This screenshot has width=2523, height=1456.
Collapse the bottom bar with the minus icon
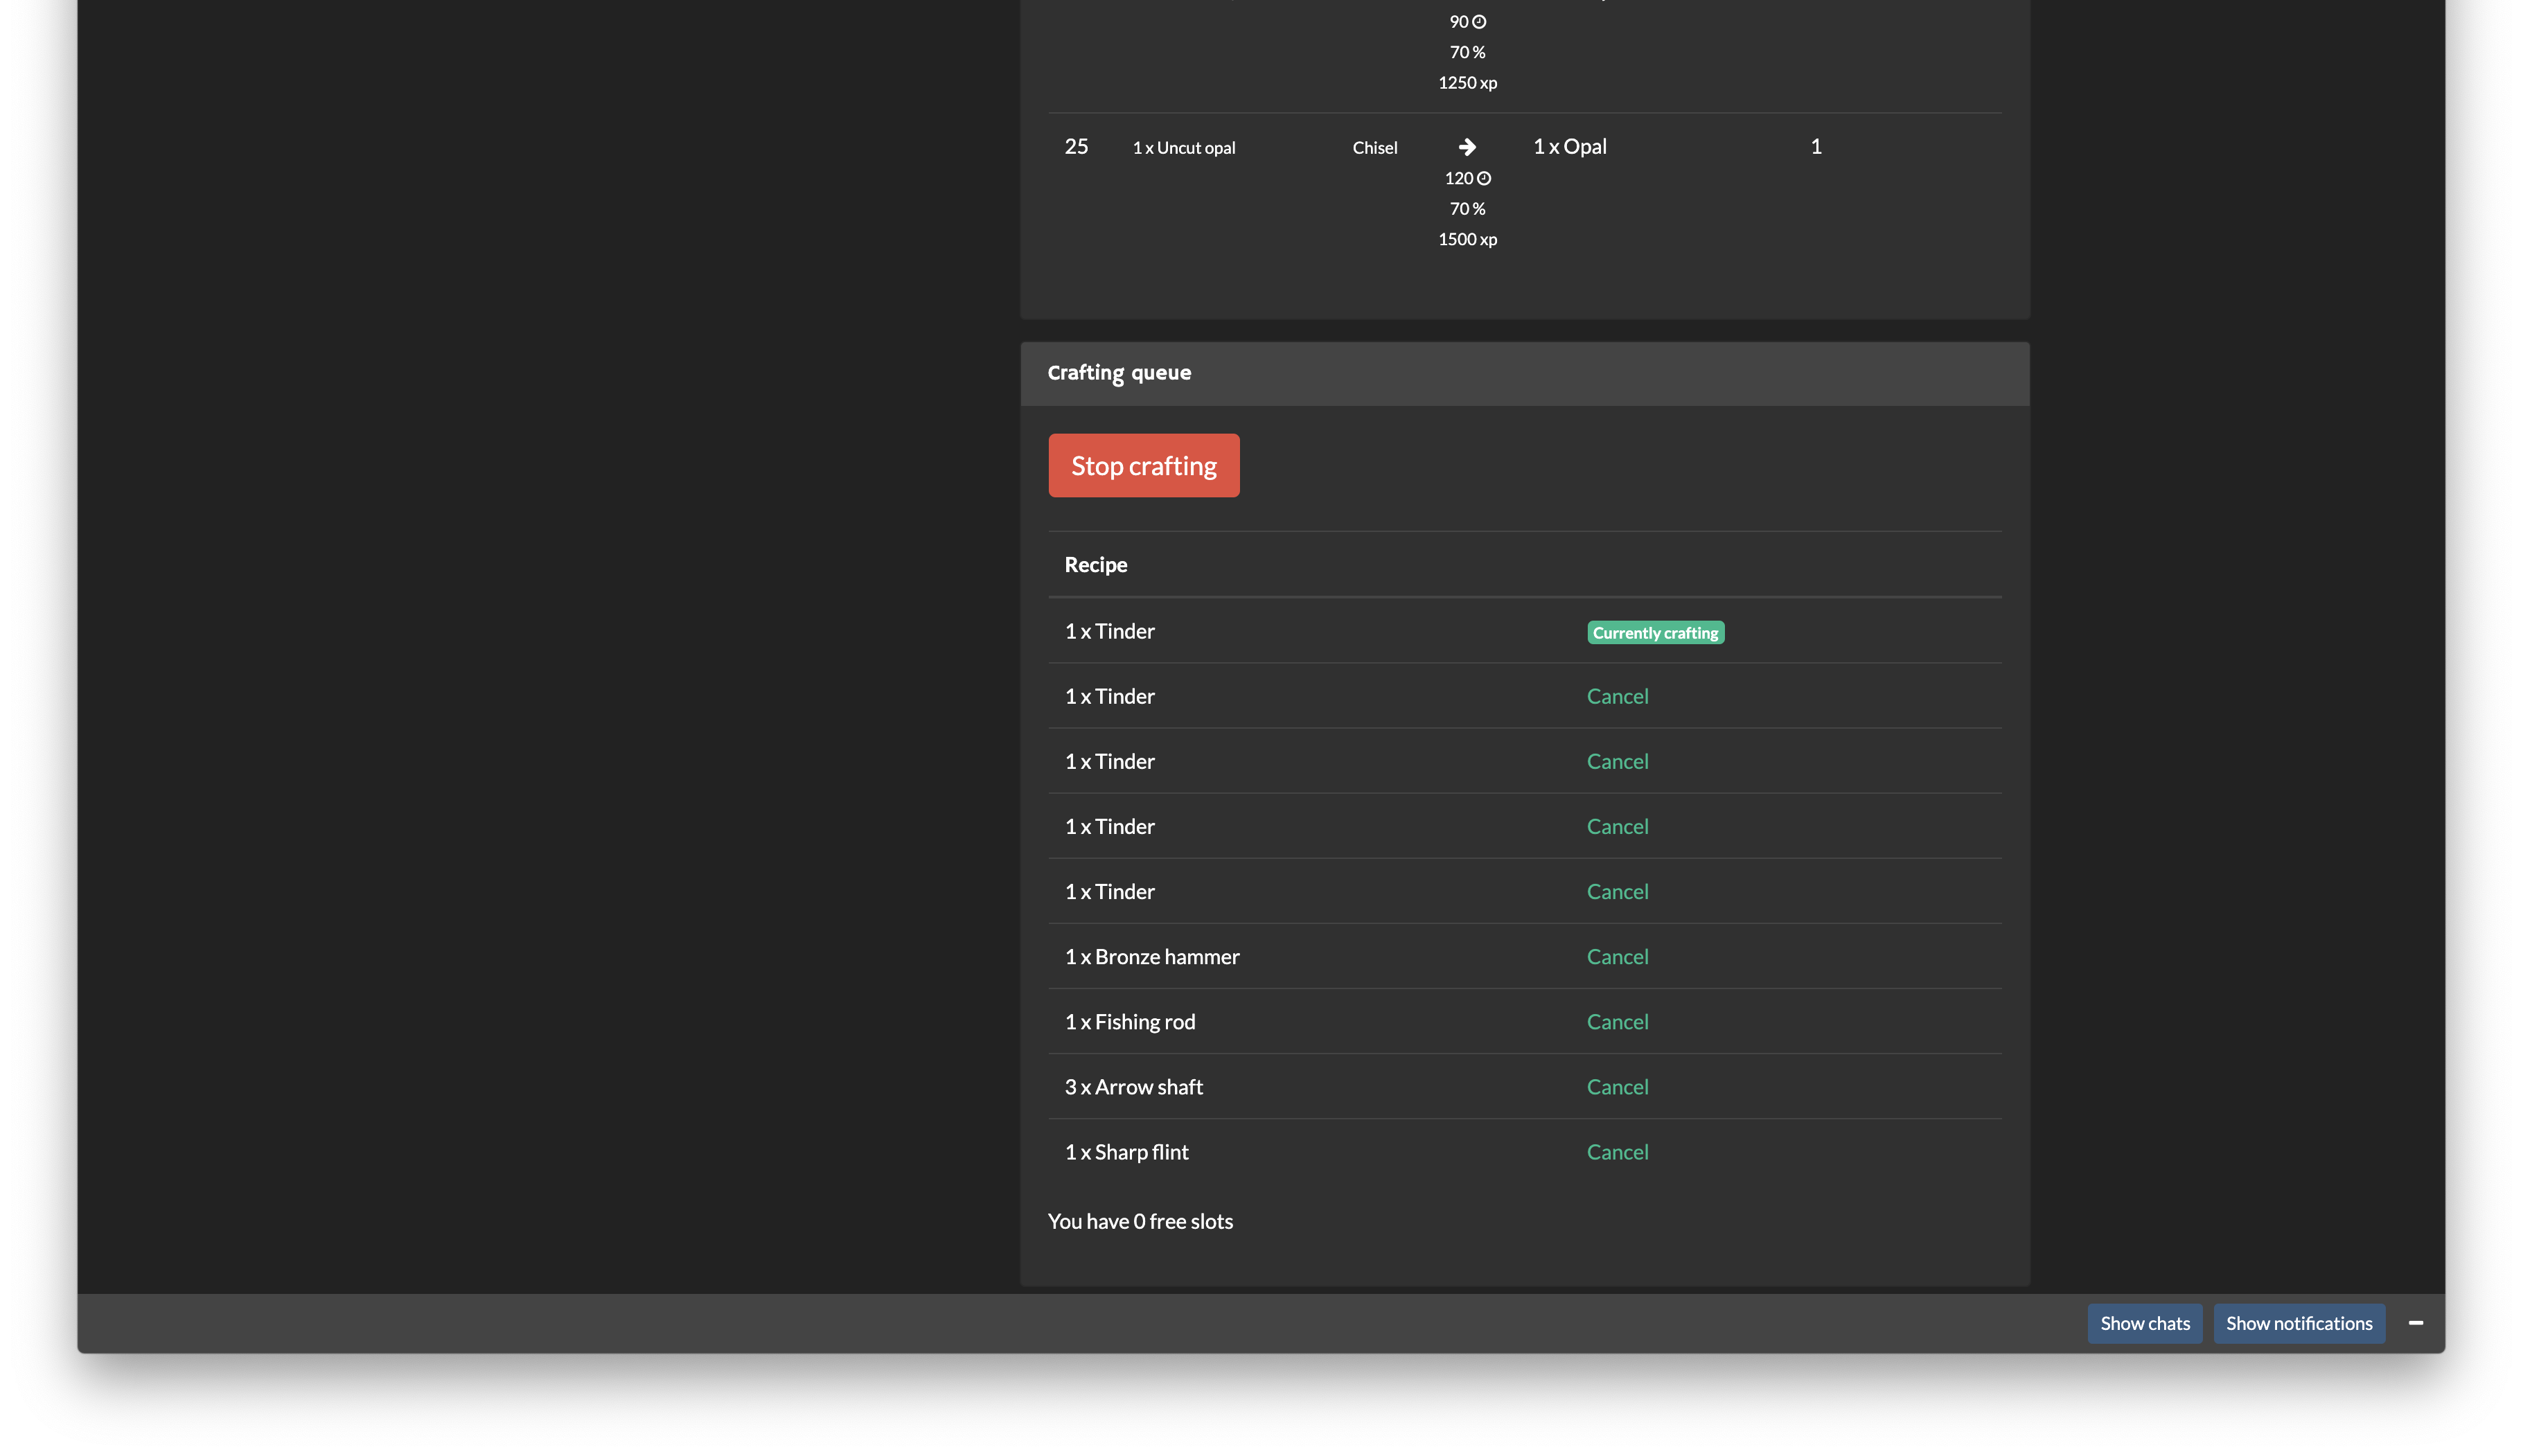tap(2415, 1323)
